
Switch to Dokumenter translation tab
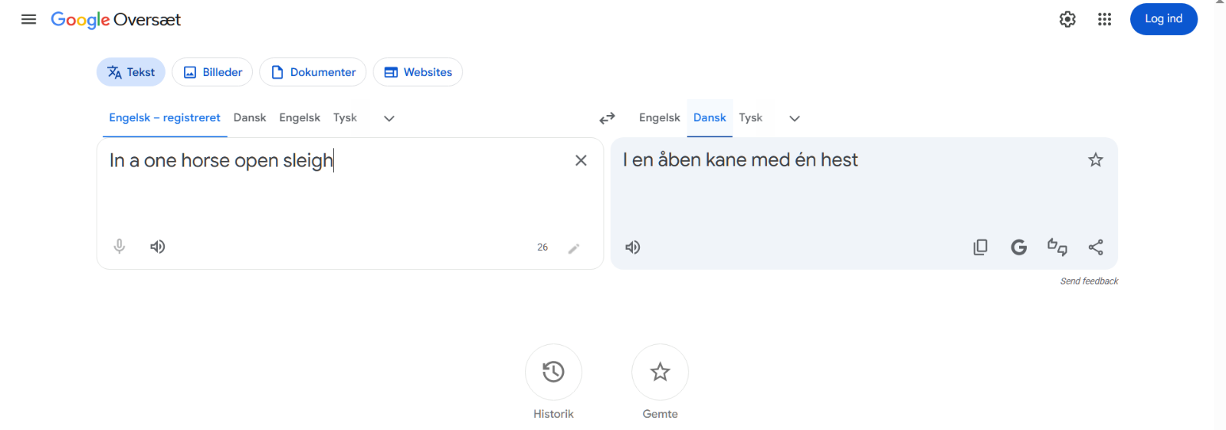[313, 72]
